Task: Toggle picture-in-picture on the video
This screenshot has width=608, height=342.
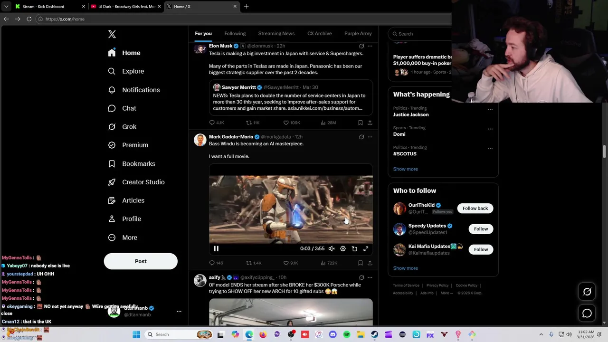Action: tap(354, 248)
